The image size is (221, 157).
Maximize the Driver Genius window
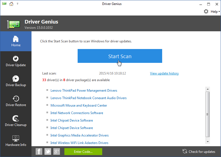(x=209, y=4)
